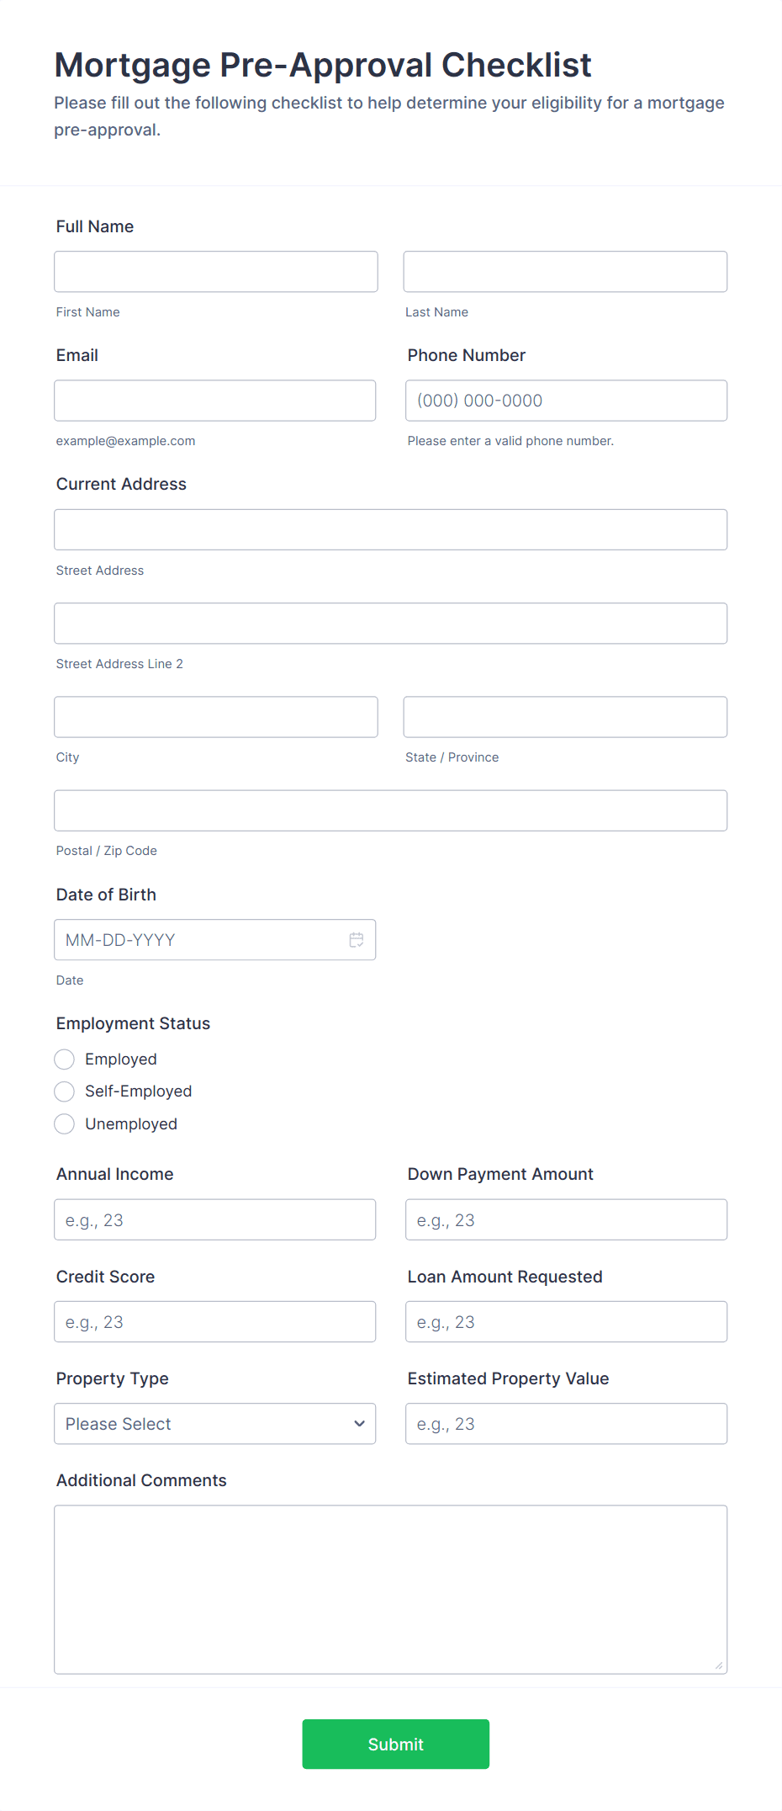Screen dimensions: 782x1811
Task: Click the Estimated Property Value field
Action: (x=565, y=1423)
